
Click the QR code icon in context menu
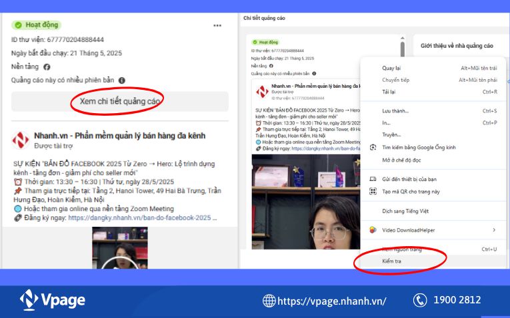(x=373, y=192)
